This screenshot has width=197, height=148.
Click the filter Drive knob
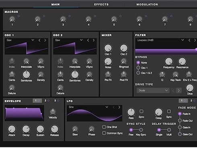(190, 88)
